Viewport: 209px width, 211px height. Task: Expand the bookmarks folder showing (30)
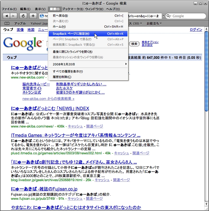coord(135,24)
